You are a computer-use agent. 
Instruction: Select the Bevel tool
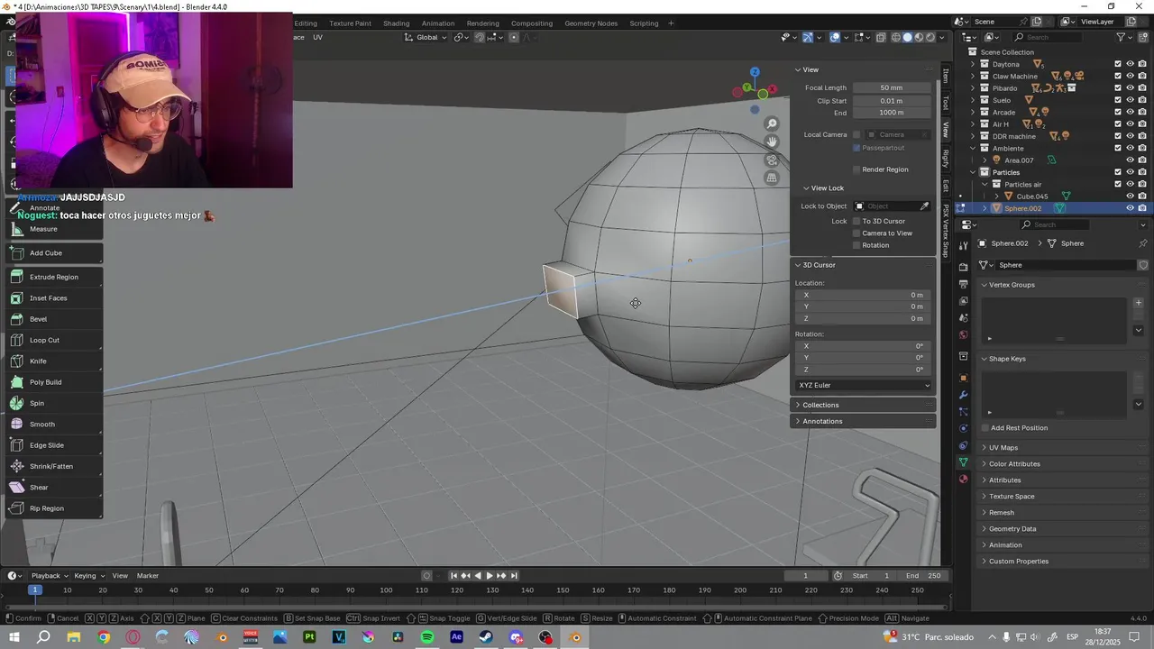coord(53,319)
